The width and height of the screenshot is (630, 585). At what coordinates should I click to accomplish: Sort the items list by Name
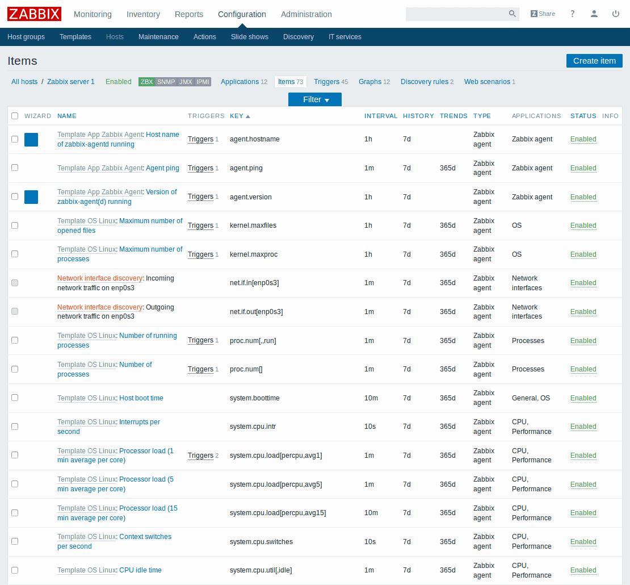coord(66,116)
